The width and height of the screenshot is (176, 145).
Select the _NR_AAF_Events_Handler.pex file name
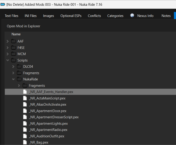coord(51,92)
